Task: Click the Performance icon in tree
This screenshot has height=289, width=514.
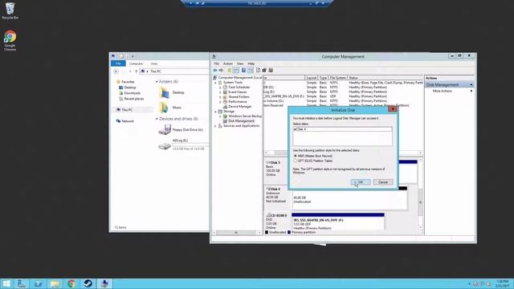Action: [225, 102]
